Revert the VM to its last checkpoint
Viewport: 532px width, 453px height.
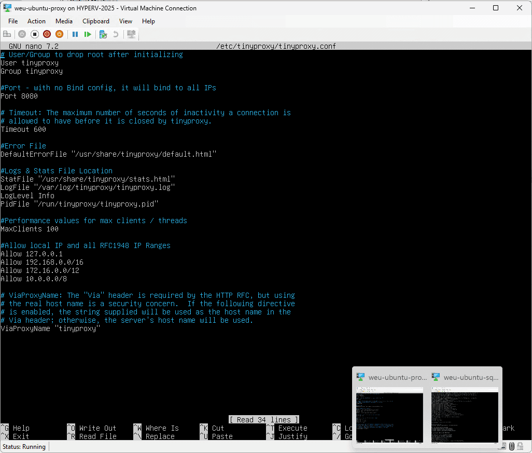pyautogui.click(x=115, y=34)
